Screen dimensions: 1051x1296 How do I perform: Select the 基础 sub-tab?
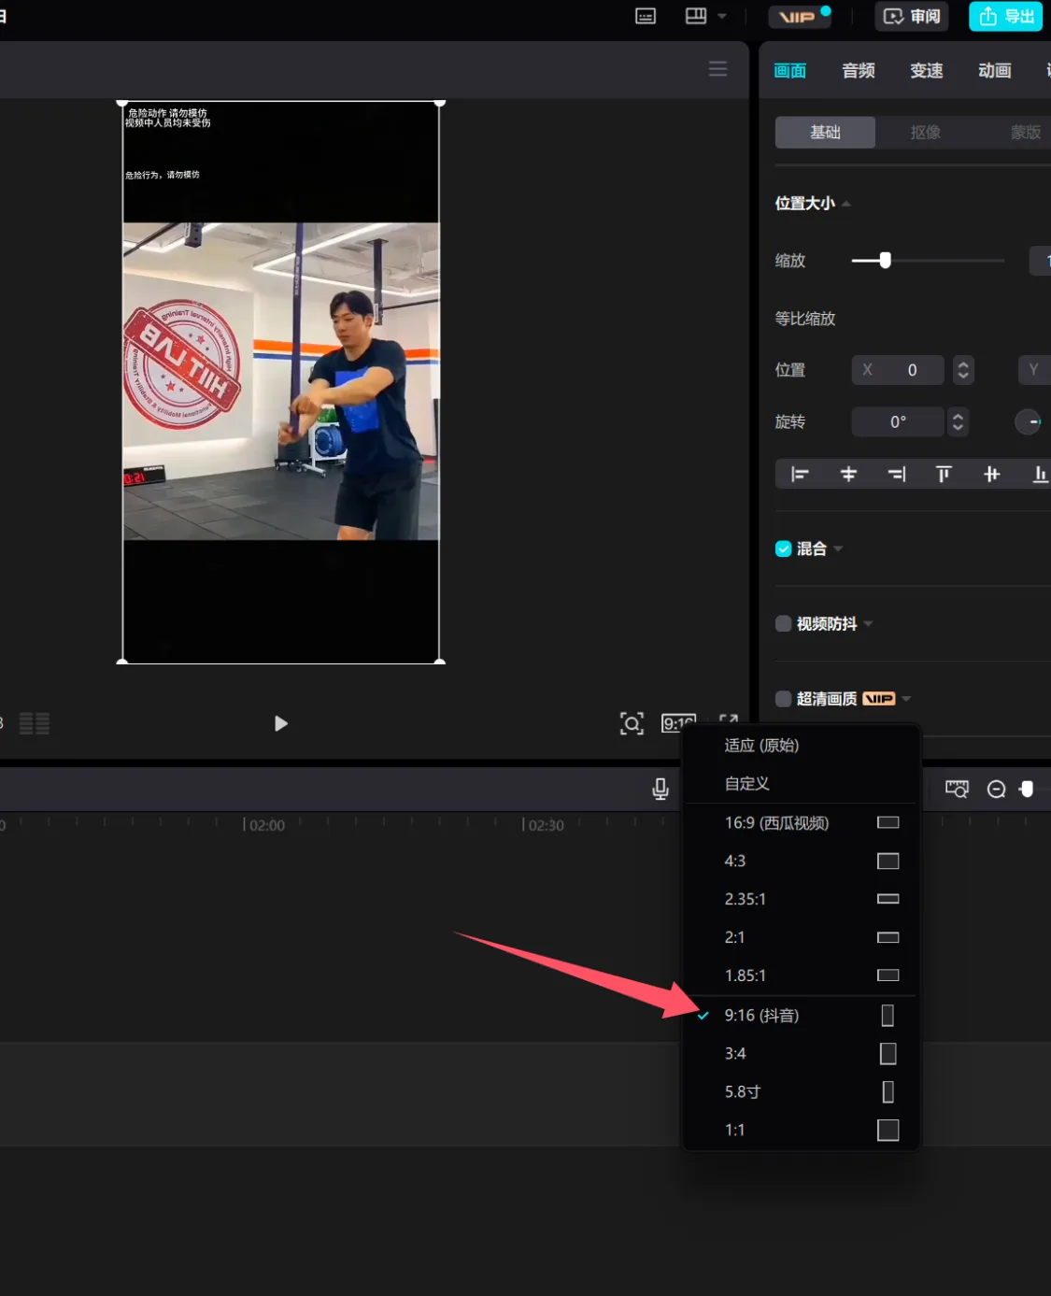(825, 133)
